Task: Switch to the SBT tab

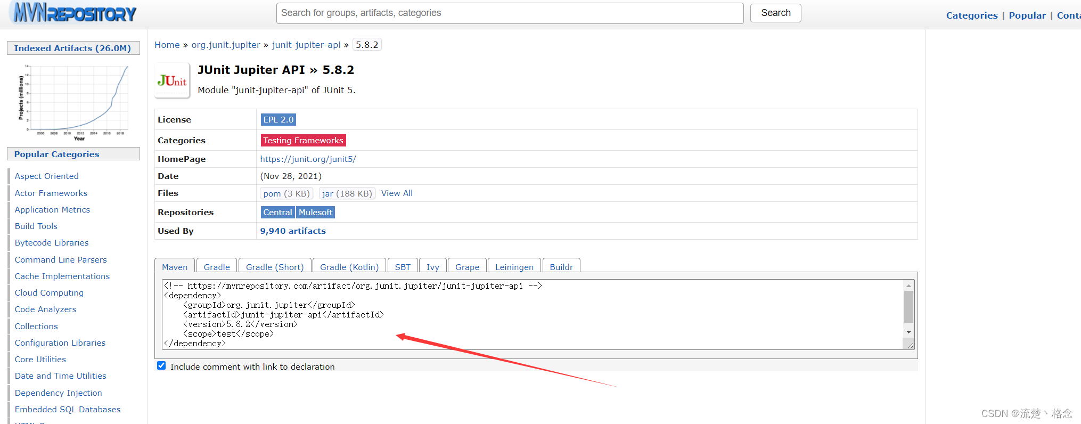Action: (403, 266)
